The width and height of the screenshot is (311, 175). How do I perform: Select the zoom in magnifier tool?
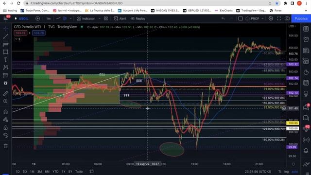(x=5, y=101)
